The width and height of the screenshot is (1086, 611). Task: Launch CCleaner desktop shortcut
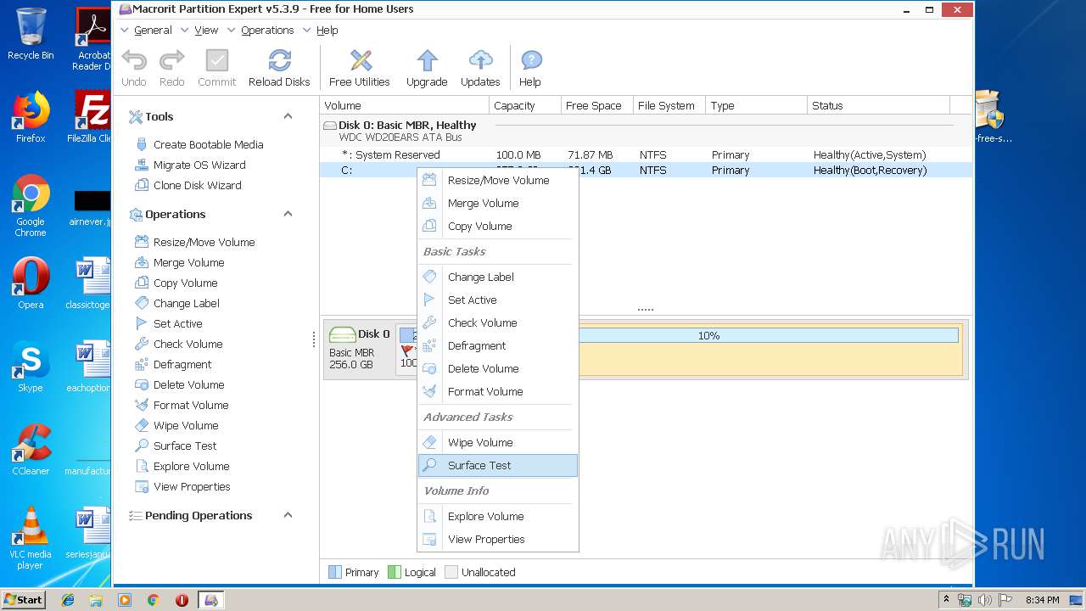(x=31, y=450)
